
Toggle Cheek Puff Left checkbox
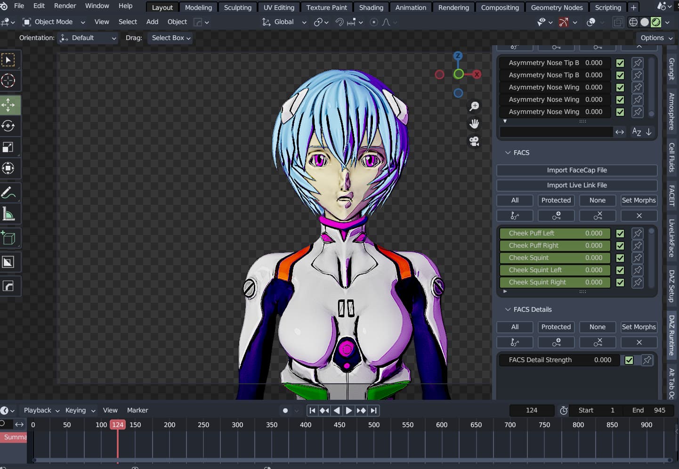620,234
